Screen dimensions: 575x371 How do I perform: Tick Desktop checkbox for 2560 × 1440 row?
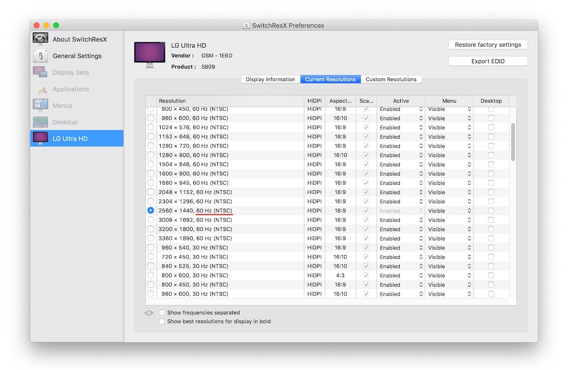pyautogui.click(x=491, y=210)
